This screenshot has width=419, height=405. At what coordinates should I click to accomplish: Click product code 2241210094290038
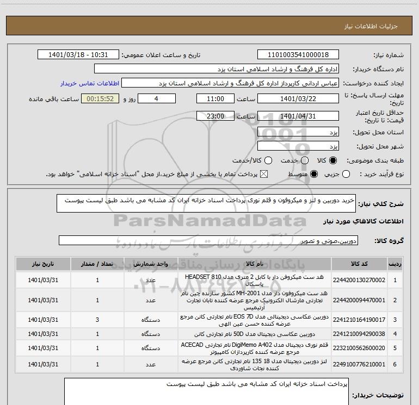(359, 334)
